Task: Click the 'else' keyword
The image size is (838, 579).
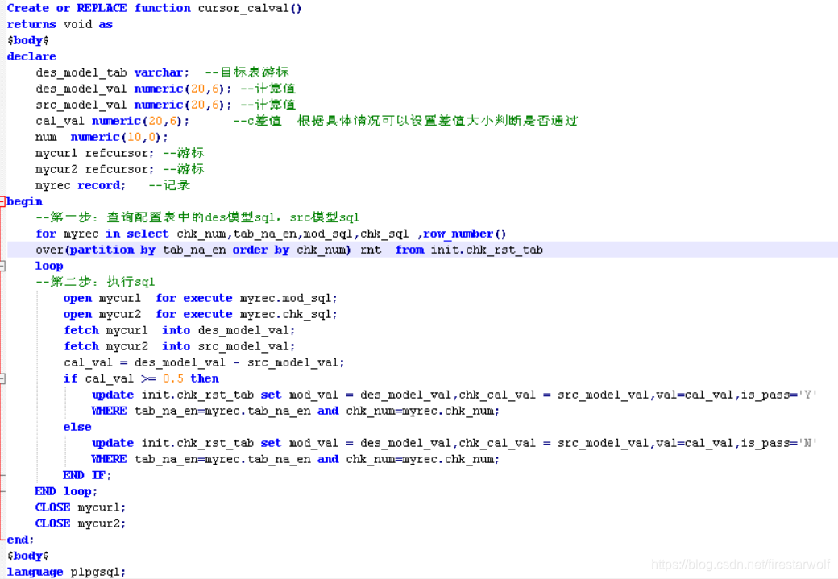Action: 77,427
